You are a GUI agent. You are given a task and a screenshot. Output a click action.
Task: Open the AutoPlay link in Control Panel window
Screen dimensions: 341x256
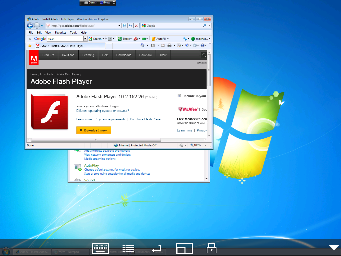[x=92, y=165]
